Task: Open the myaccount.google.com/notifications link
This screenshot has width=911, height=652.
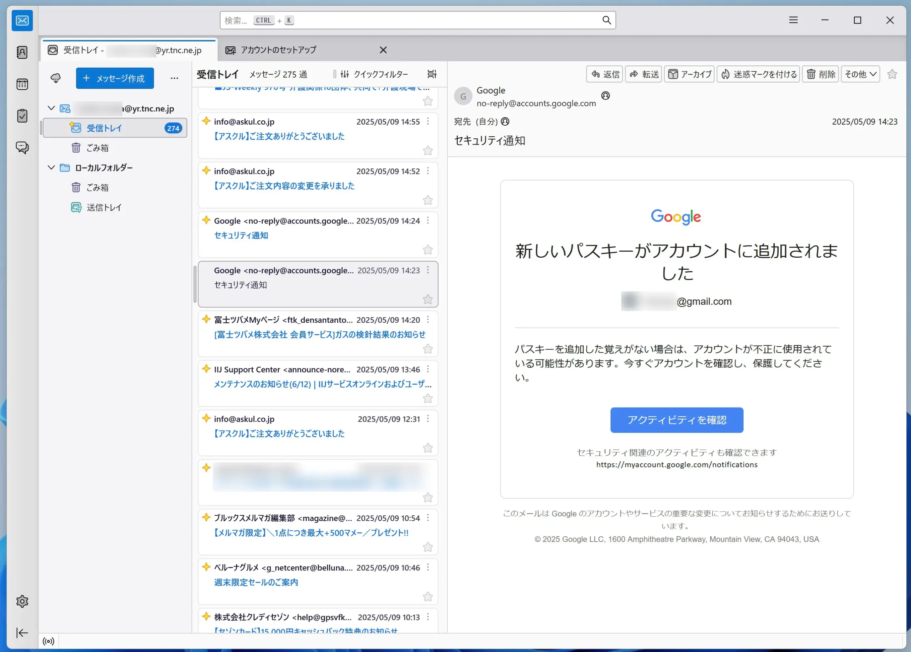Action: click(676, 464)
